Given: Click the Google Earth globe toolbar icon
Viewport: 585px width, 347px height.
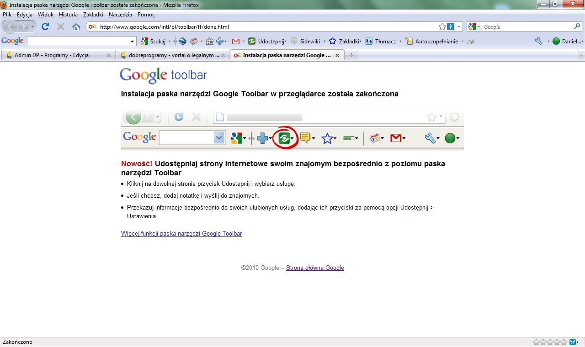Looking at the screenshot, I should point(183,41).
